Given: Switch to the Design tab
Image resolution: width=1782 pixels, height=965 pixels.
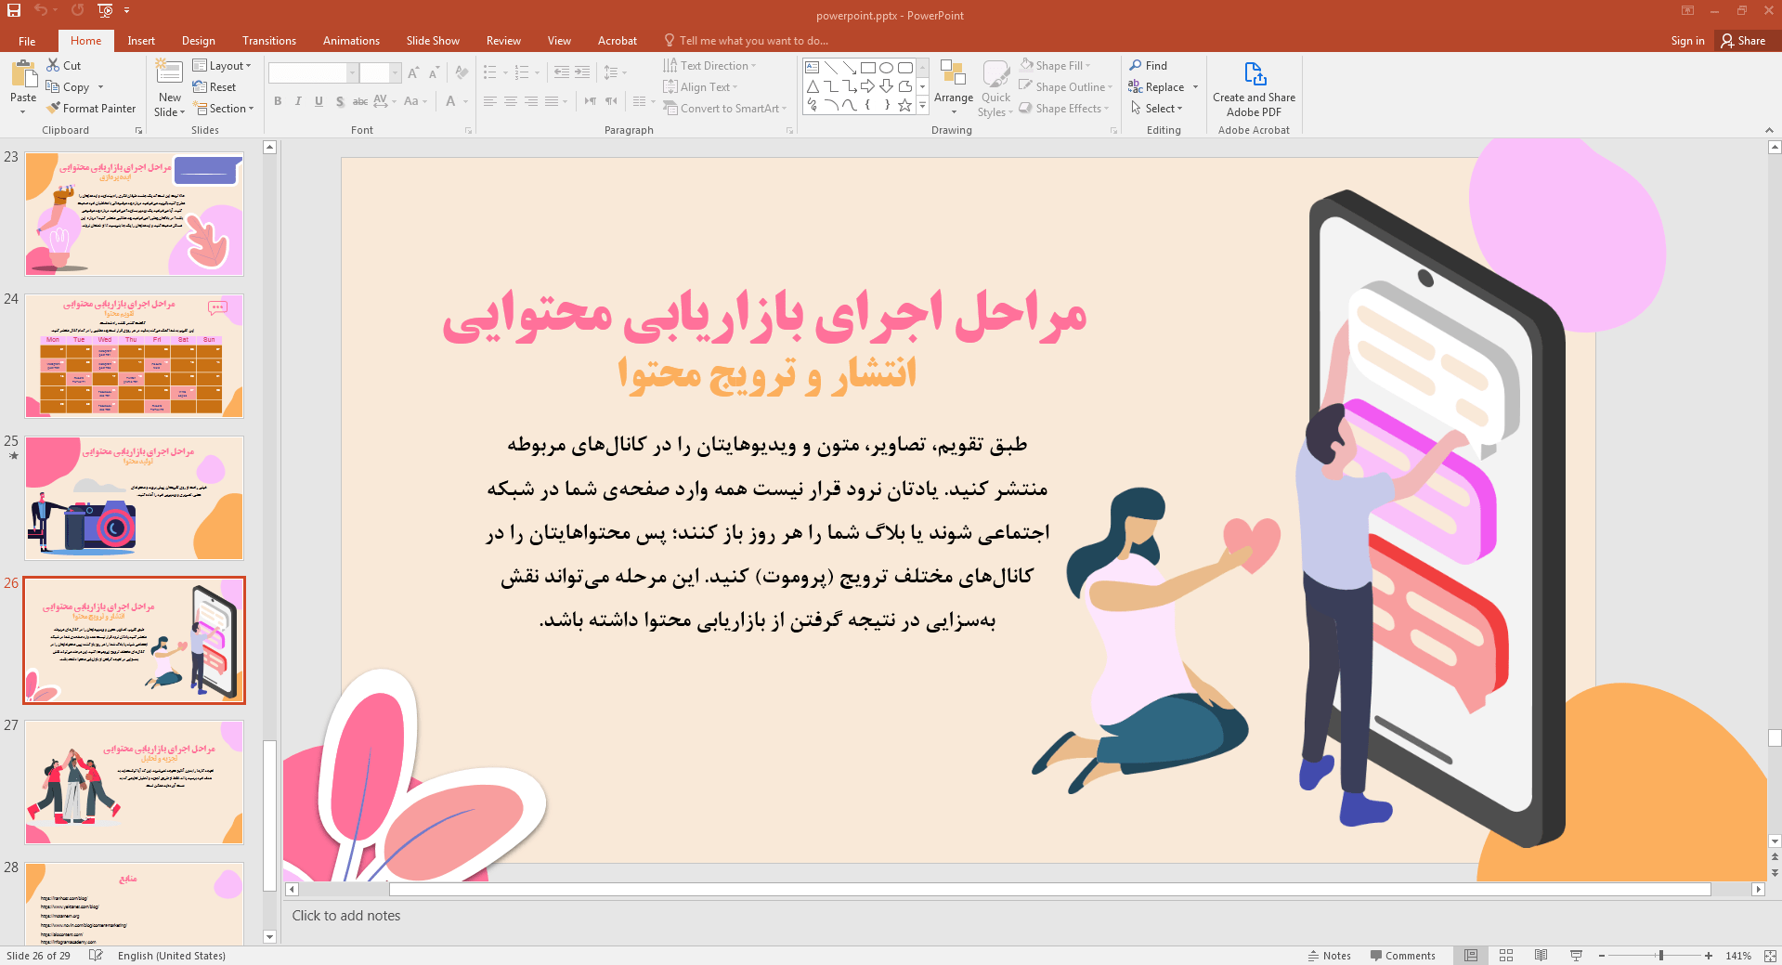Looking at the screenshot, I should pos(198,41).
